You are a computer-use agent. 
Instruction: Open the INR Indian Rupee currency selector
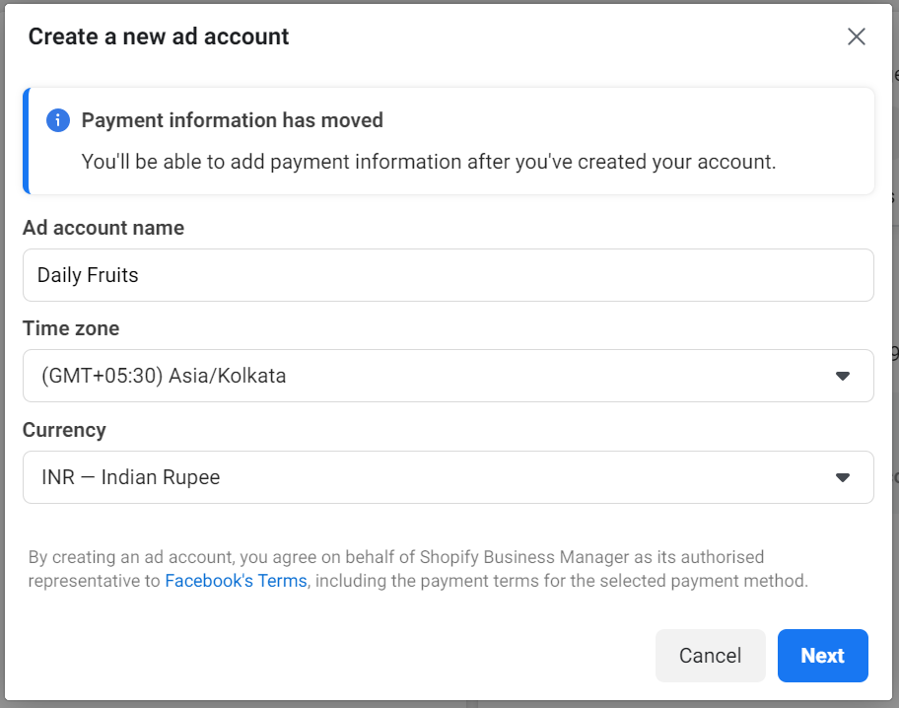[x=449, y=477]
